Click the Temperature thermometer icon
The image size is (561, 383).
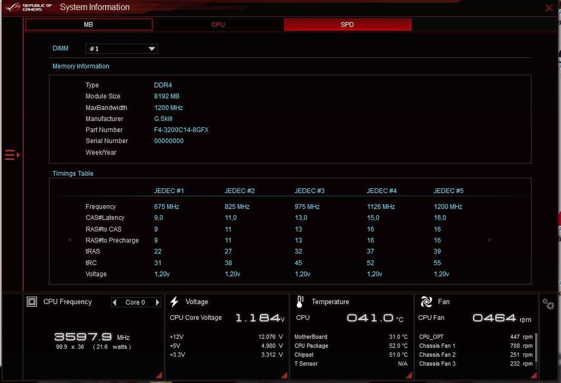300,302
